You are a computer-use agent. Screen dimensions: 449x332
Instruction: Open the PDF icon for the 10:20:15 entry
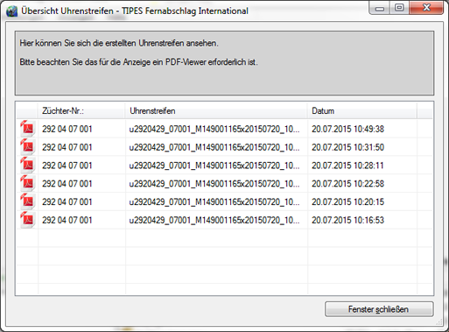[28, 201]
